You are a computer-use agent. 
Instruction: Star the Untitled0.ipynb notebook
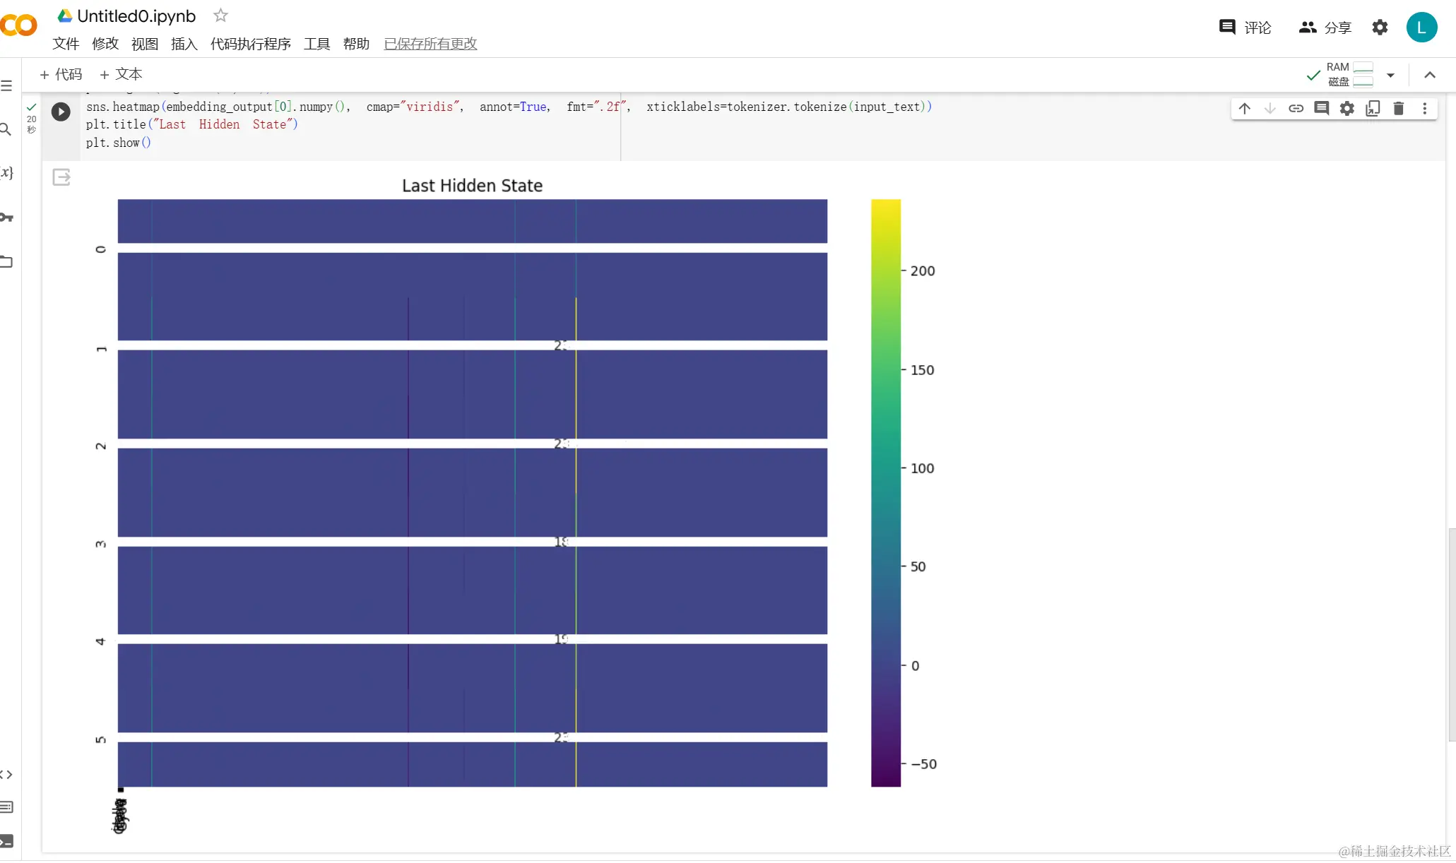click(220, 15)
